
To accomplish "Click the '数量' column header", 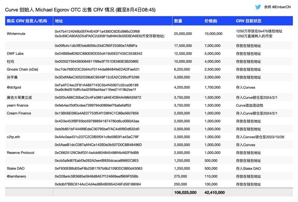I will tap(178, 21).
